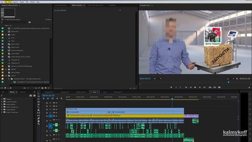
Task: Expand the Presets folder in Effects
Action: click(x=2, y=99)
